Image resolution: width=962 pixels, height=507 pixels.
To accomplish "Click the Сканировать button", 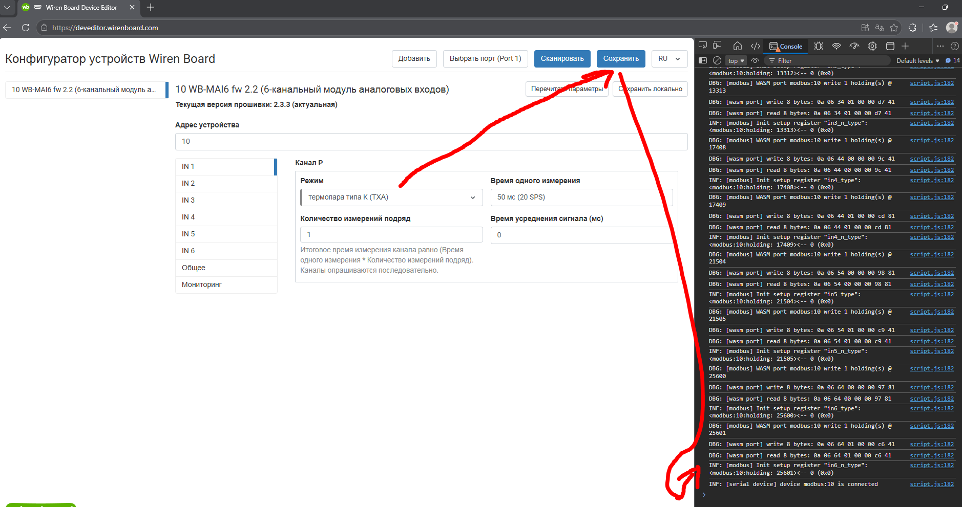I will [562, 59].
